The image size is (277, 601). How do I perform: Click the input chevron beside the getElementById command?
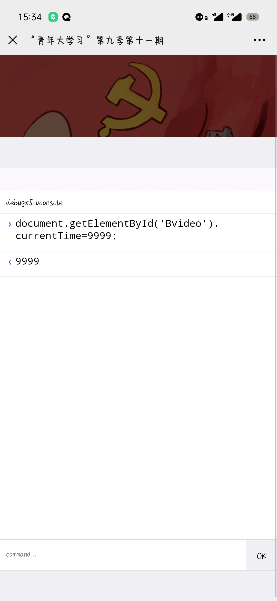pos(10,224)
